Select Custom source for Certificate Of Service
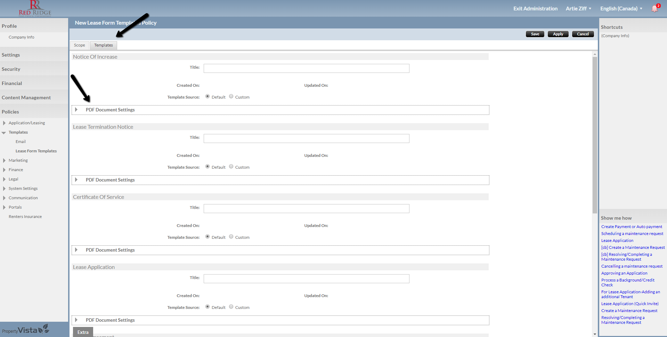 coord(231,237)
